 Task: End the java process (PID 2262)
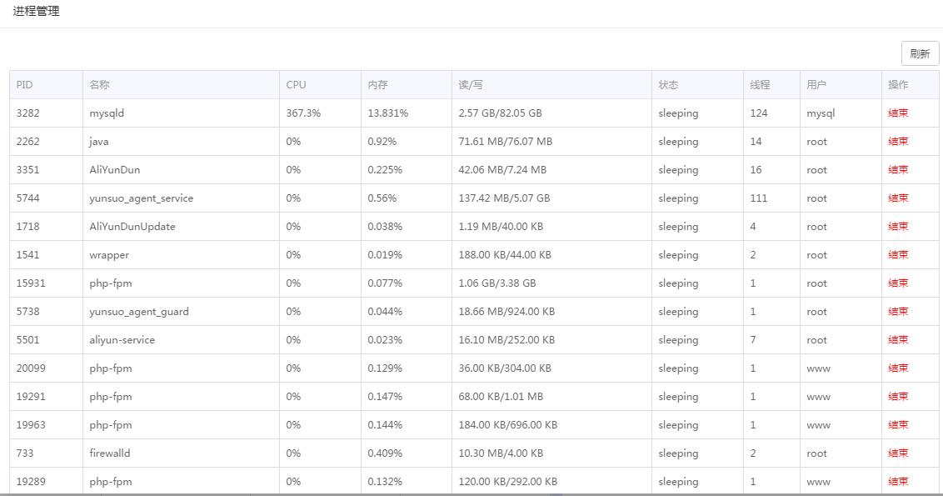tap(898, 142)
